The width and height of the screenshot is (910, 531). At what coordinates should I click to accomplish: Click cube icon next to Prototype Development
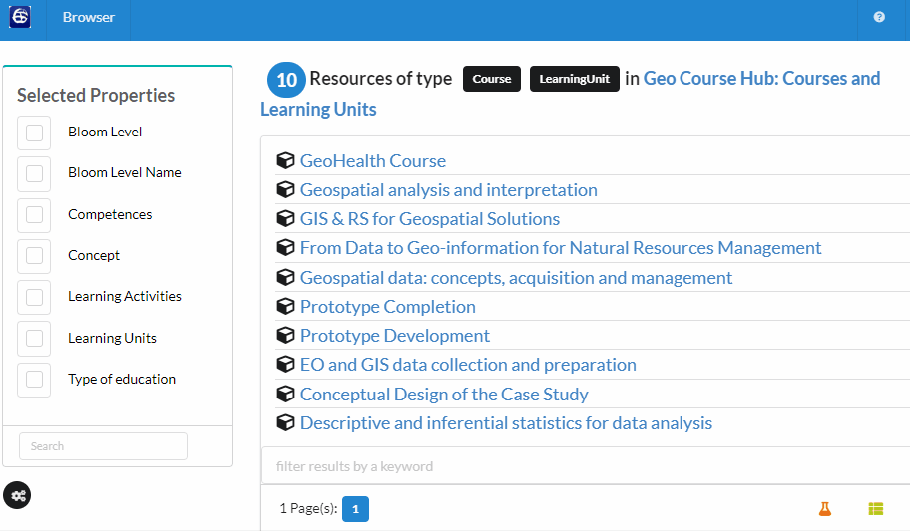click(x=285, y=336)
